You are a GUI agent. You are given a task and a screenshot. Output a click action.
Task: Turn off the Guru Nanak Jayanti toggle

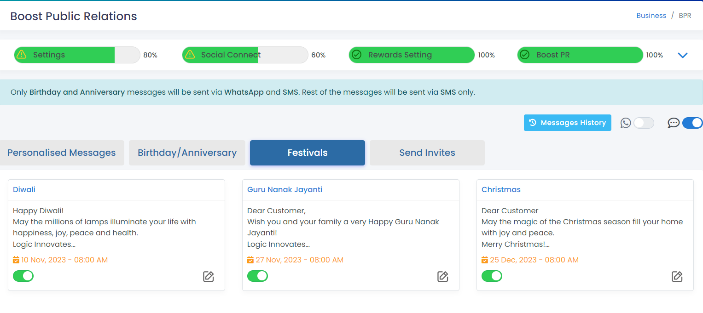[258, 276]
